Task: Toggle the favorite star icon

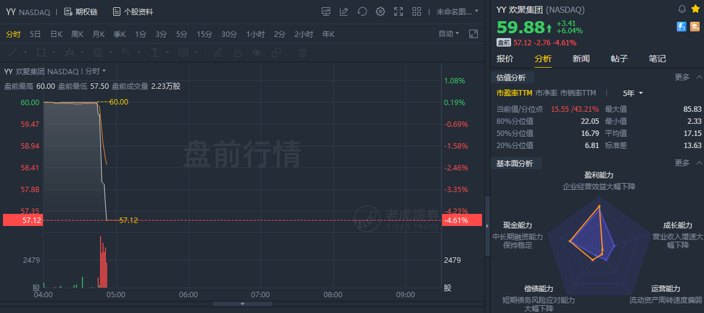Action: coord(696,8)
